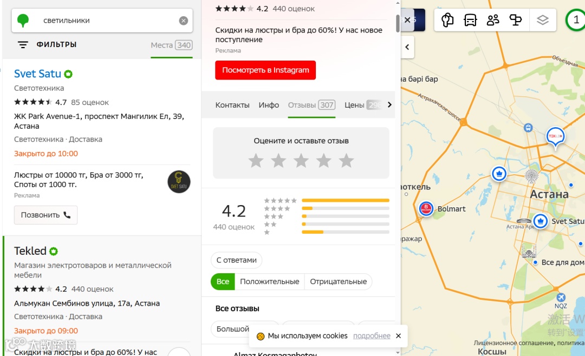Image resolution: width=585 pixels, height=356 pixels.
Task: Select the Все reviews filter
Action: coord(223,281)
